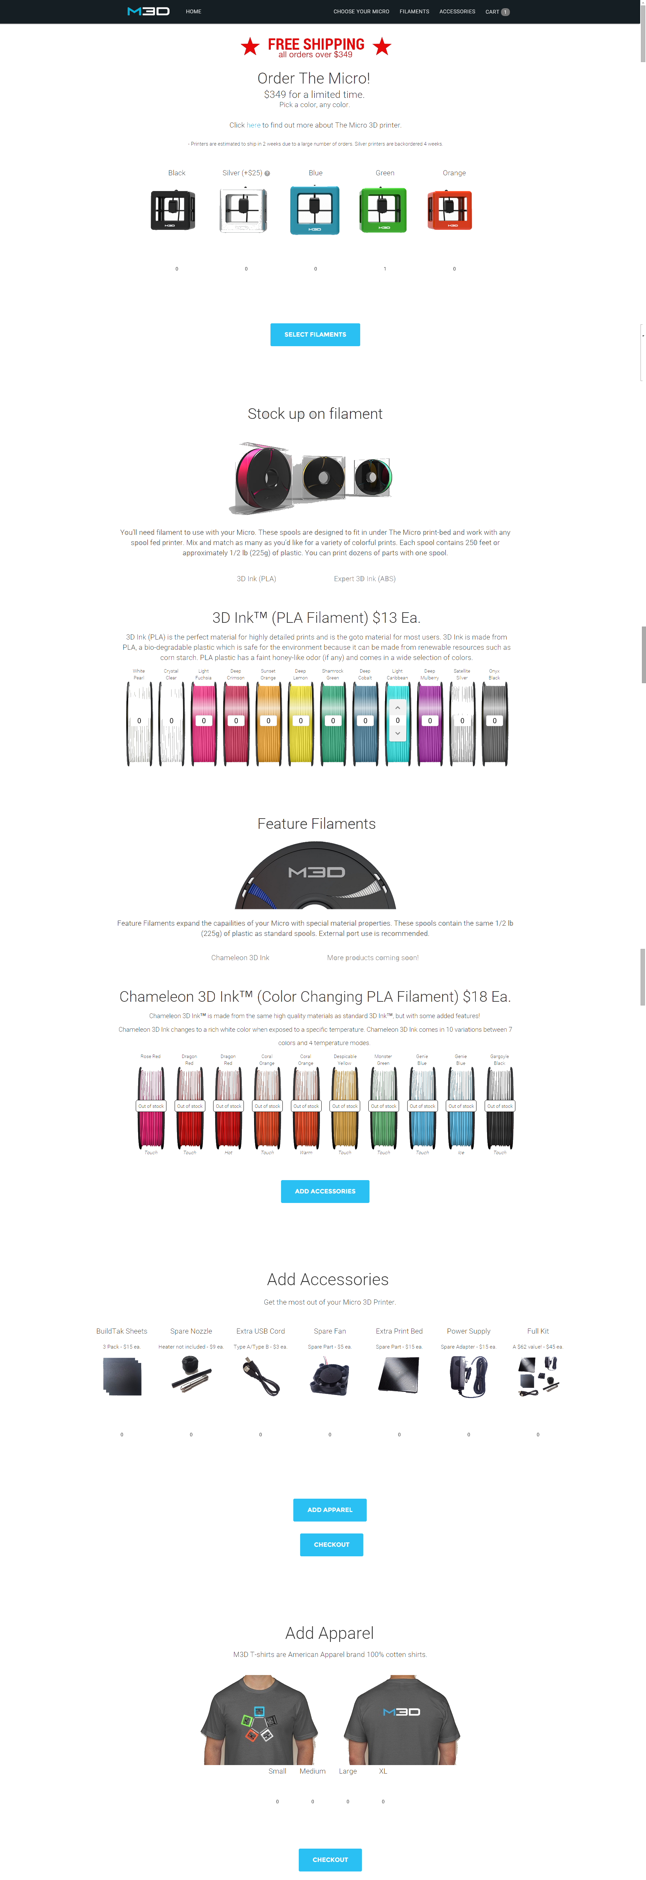
Task: Switch to the Chameleon 3D Ink tab
Action: click(240, 957)
